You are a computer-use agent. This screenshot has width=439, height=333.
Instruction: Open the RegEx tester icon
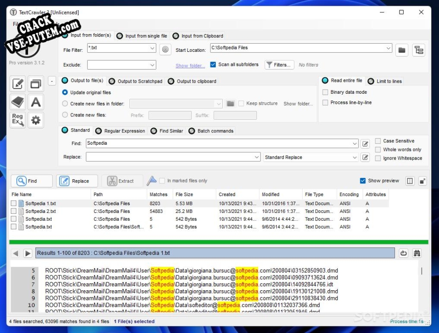[18, 120]
